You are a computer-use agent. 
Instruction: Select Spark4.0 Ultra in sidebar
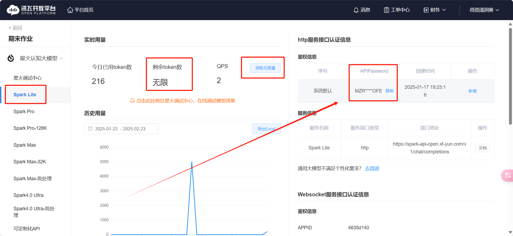tap(28, 195)
